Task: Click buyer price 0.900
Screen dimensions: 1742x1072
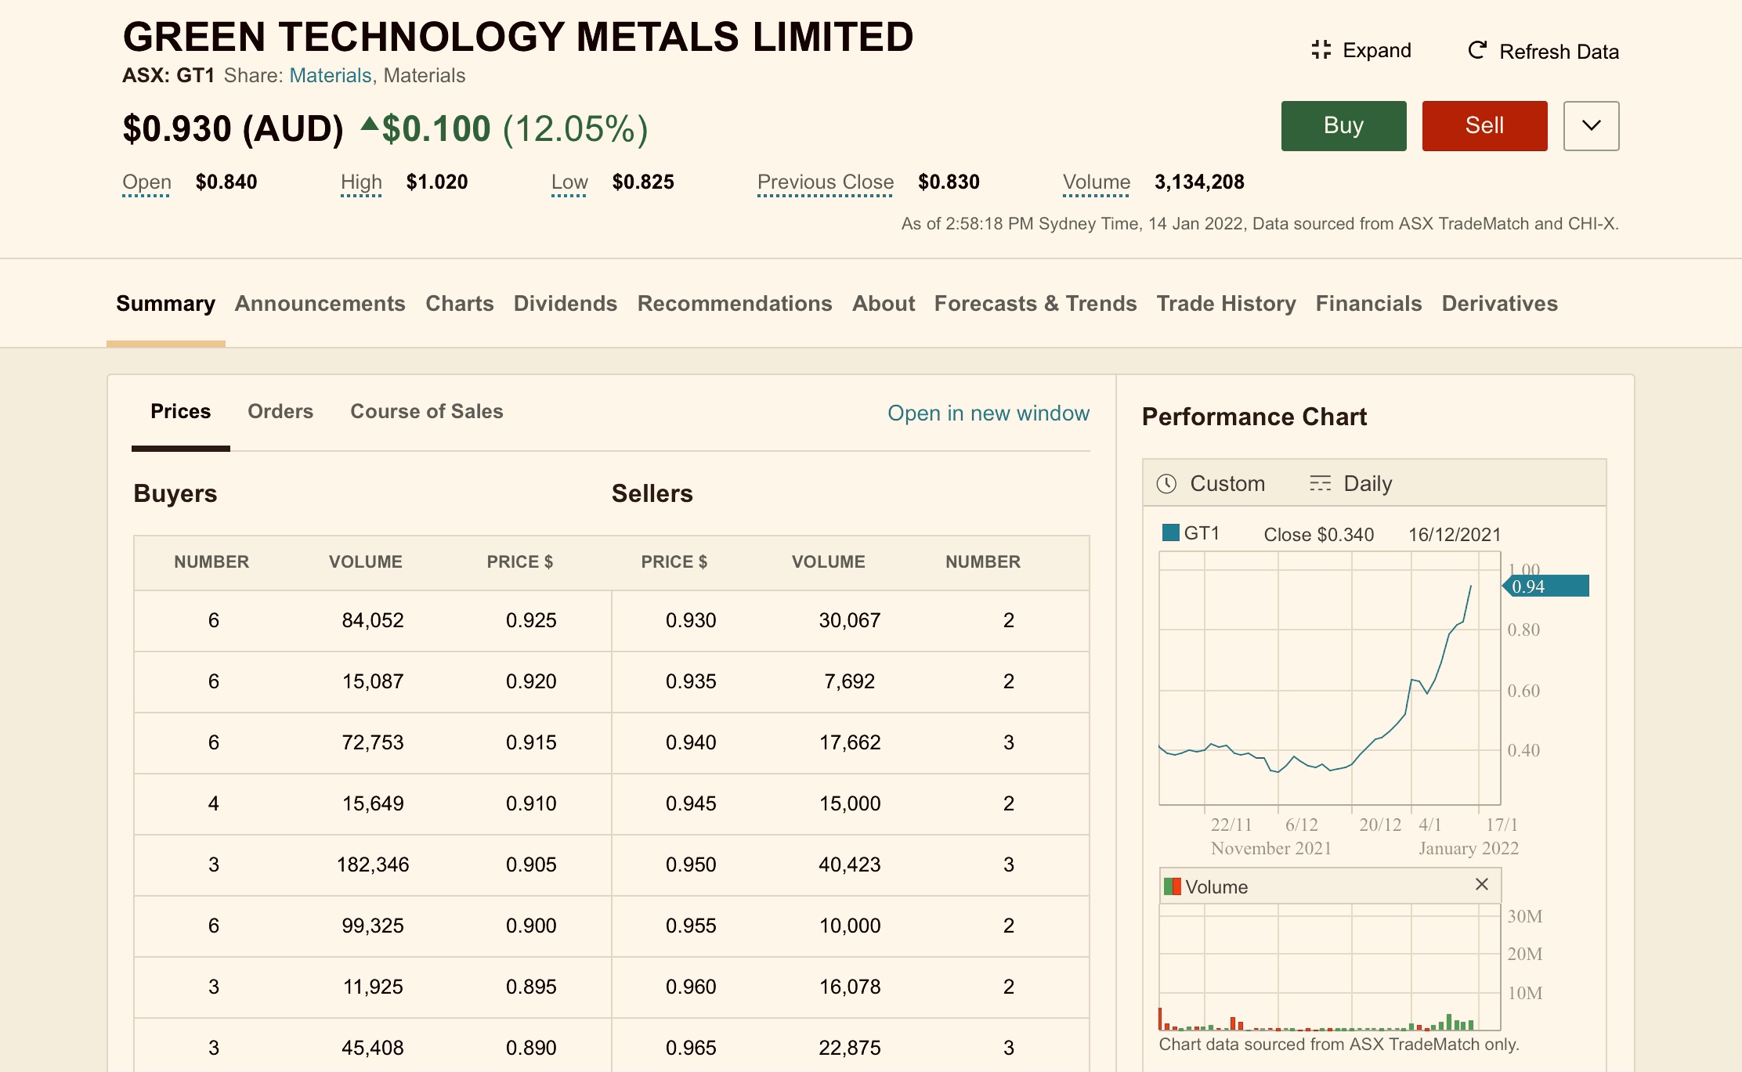Action: (531, 926)
